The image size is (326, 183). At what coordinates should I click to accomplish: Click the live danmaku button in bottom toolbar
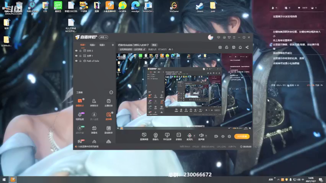pyautogui.click(x=144, y=137)
